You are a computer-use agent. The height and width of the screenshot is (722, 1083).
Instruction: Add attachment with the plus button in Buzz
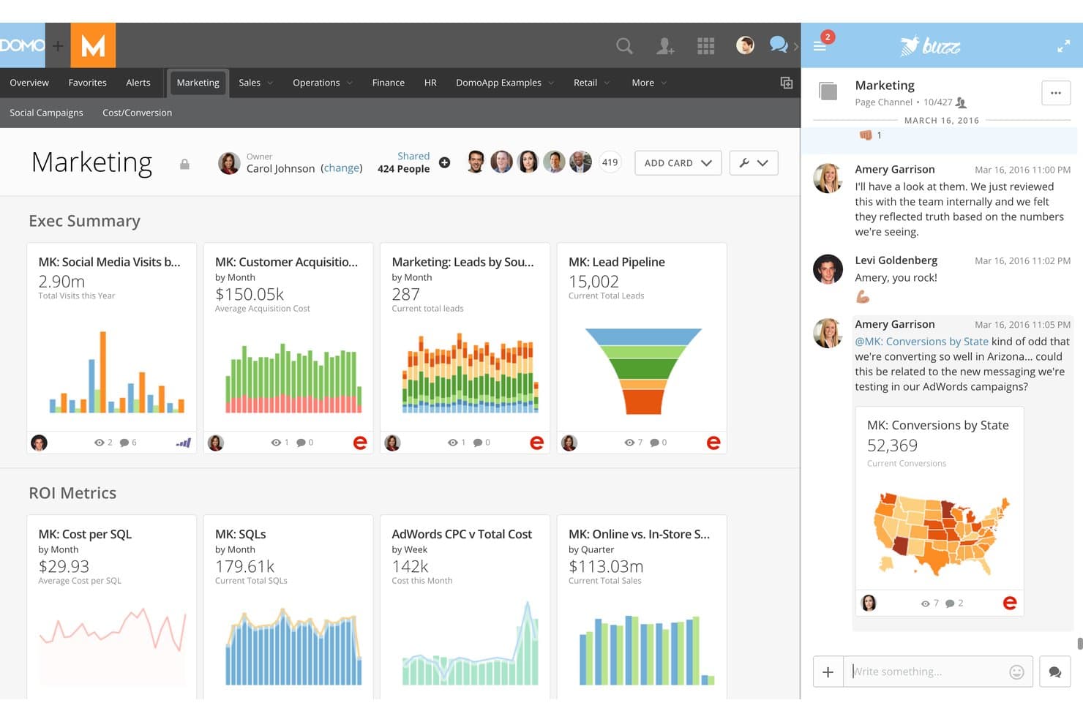[828, 672]
